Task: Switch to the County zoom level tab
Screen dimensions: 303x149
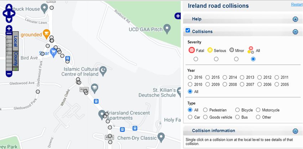Action: tap(16, 59)
